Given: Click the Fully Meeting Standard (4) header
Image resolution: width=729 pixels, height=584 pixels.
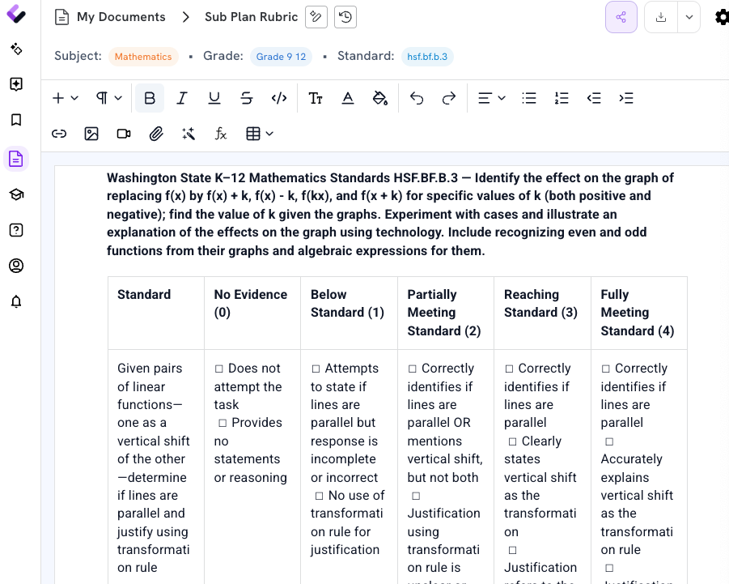Looking at the screenshot, I should point(639,313).
